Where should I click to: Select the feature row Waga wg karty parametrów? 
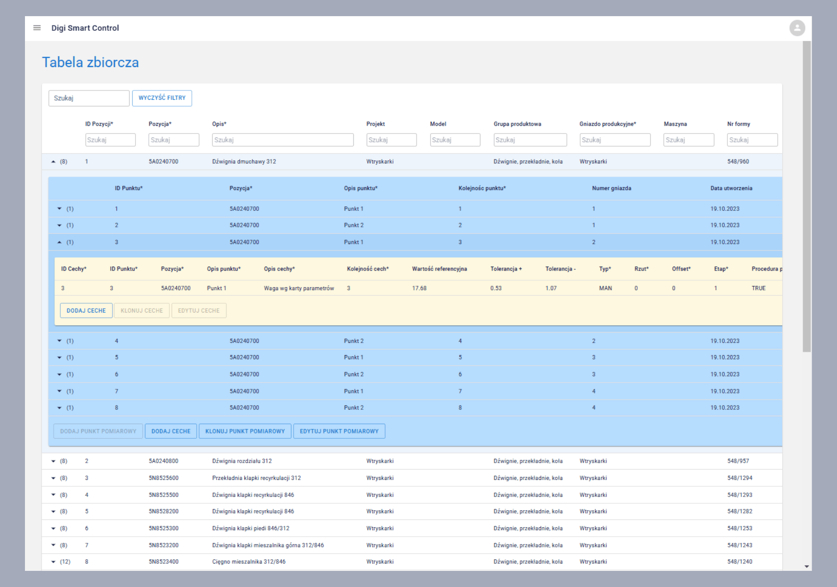(x=299, y=289)
